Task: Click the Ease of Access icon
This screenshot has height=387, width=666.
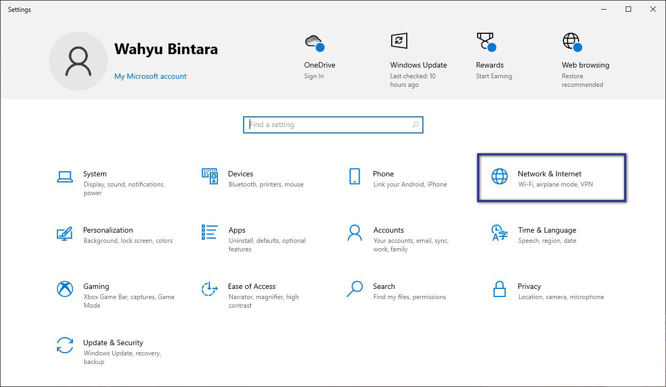Action: [210, 289]
